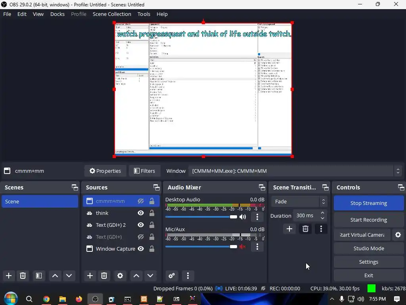The height and width of the screenshot is (305, 406).
Task: Click the transition Duration value field
Action: (306, 216)
